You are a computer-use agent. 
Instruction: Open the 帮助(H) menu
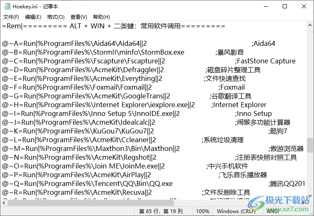tap(101, 17)
